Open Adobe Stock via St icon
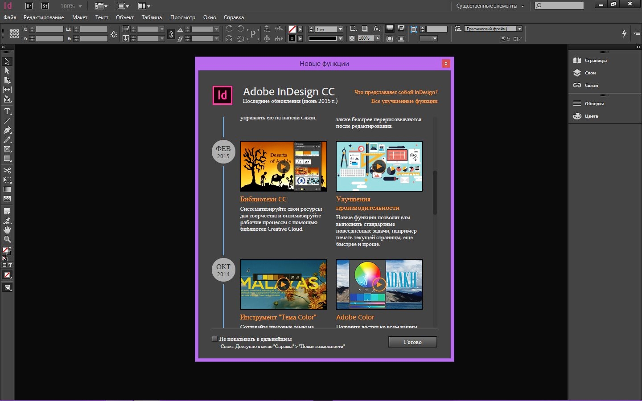Viewport: 642px width, 401px height. tap(45, 6)
